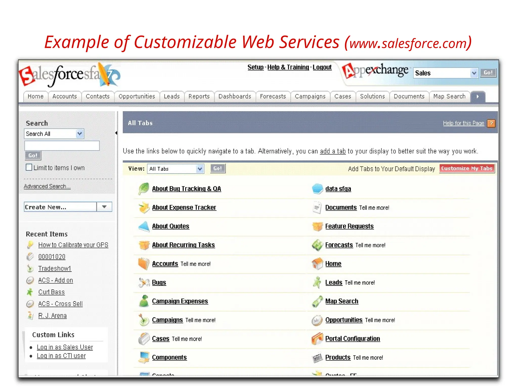Image resolution: width=518 pixels, height=389 pixels.
Task: Open the Log in as Sales User link
Action: 65,347
